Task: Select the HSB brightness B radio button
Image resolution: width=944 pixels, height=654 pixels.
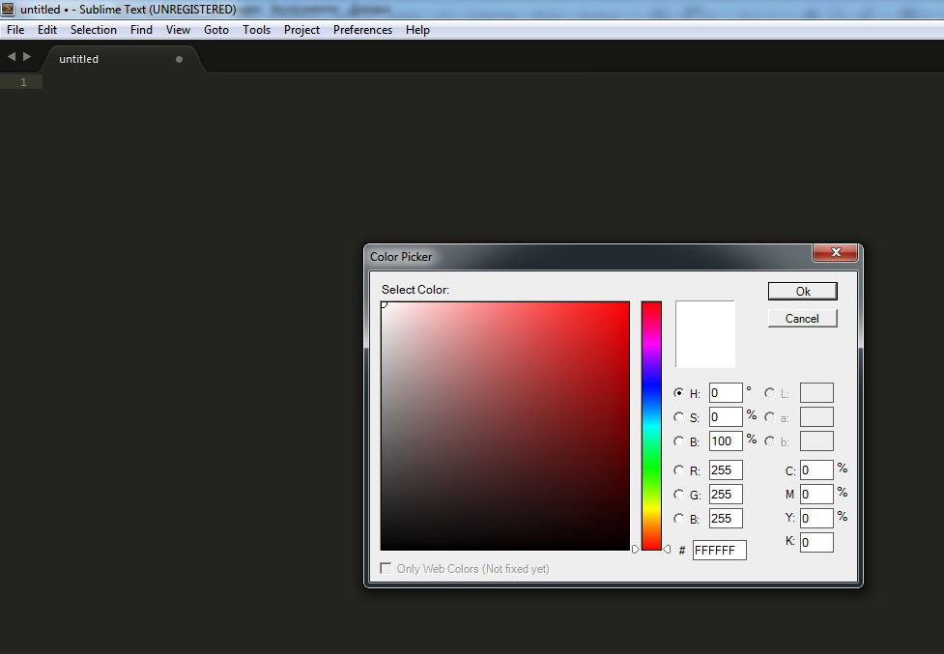Action: point(678,441)
